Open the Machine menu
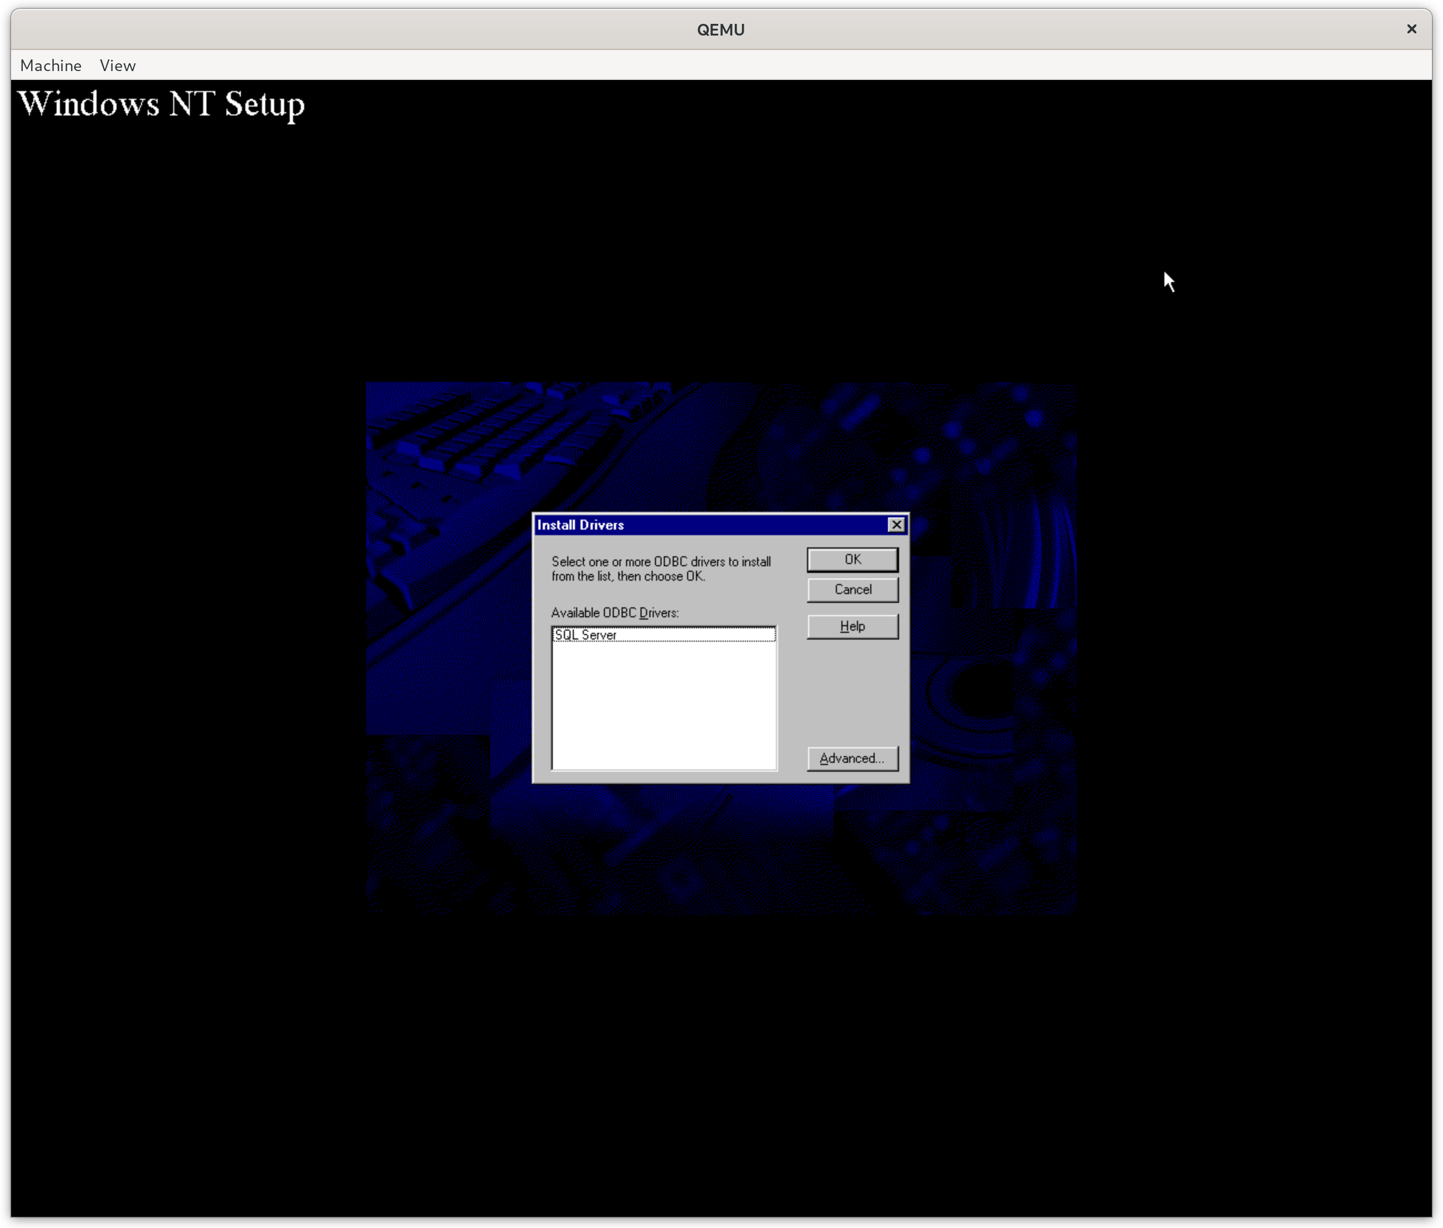 pyautogui.click(x=51, y=66)
